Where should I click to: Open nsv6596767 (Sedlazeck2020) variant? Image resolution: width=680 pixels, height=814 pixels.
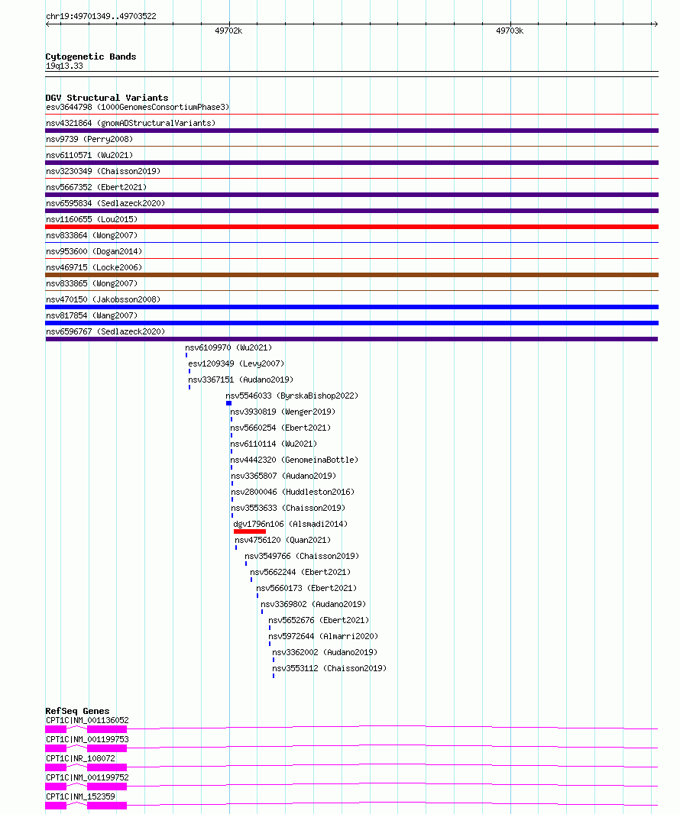click(x=105, y=331)
